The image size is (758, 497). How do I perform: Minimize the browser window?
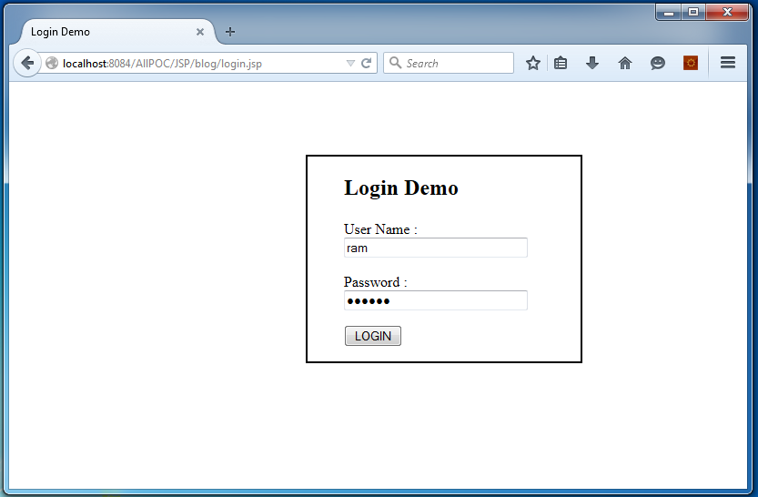669,12
